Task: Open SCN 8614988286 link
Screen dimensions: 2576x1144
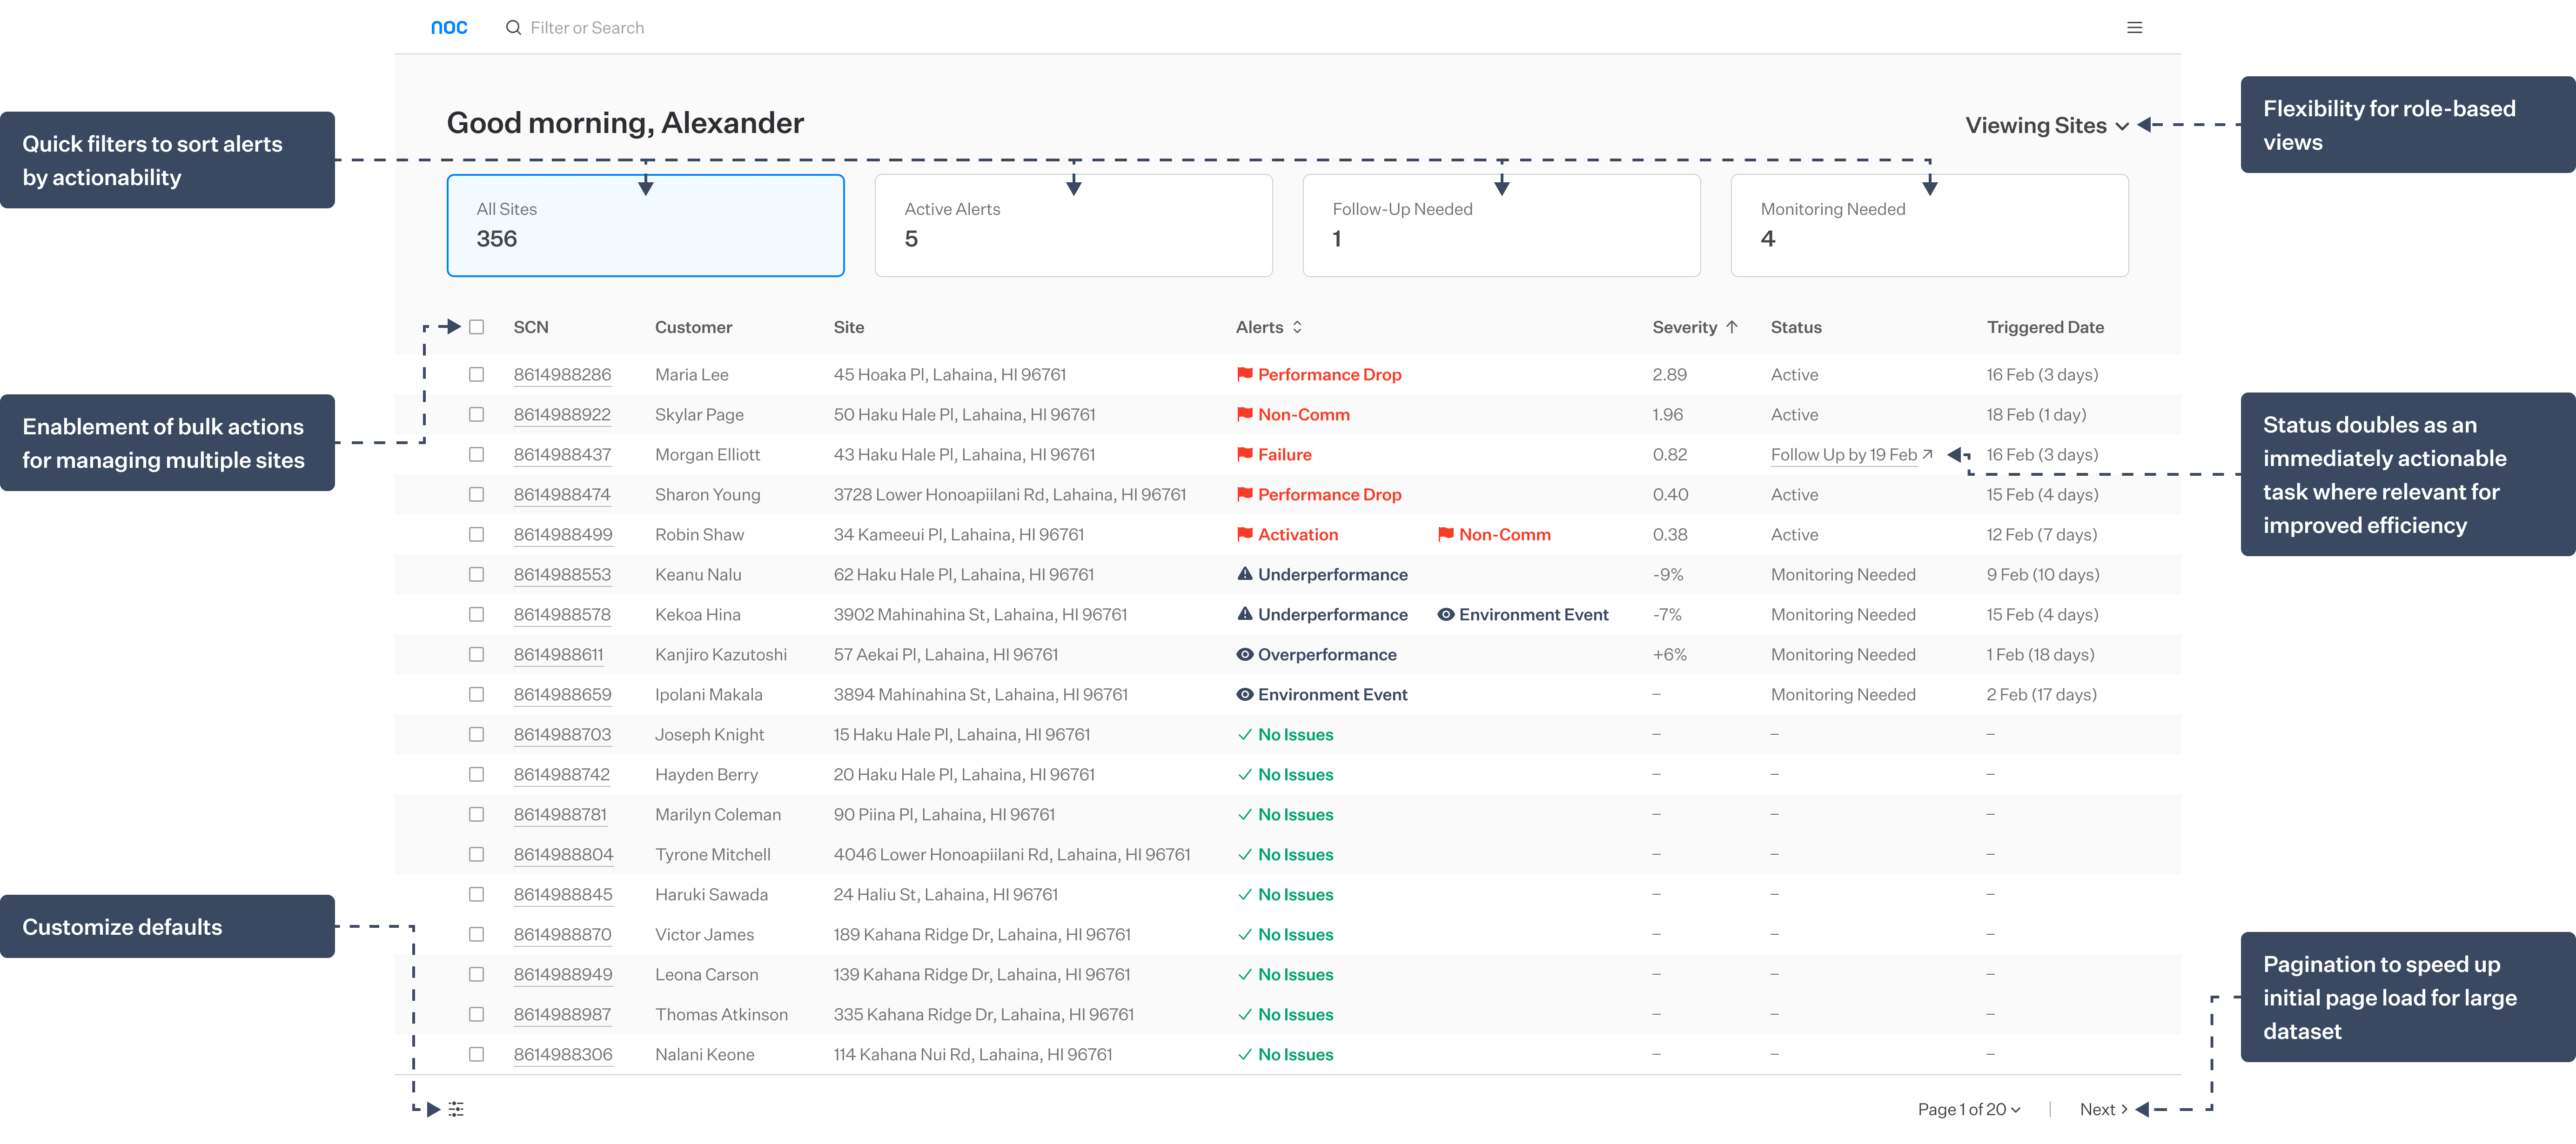Action: pyautogui.click(x=562, y=375)
